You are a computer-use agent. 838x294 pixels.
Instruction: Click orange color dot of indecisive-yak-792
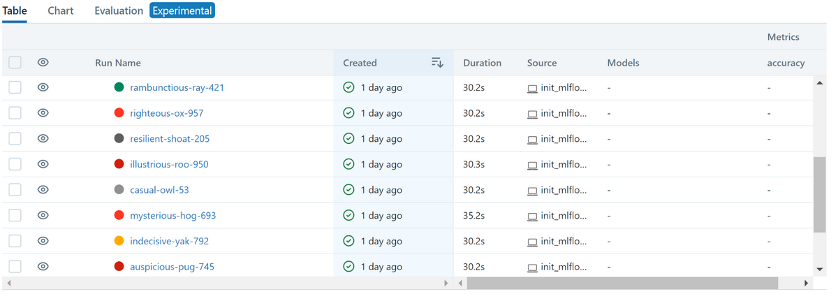point(119,241)
